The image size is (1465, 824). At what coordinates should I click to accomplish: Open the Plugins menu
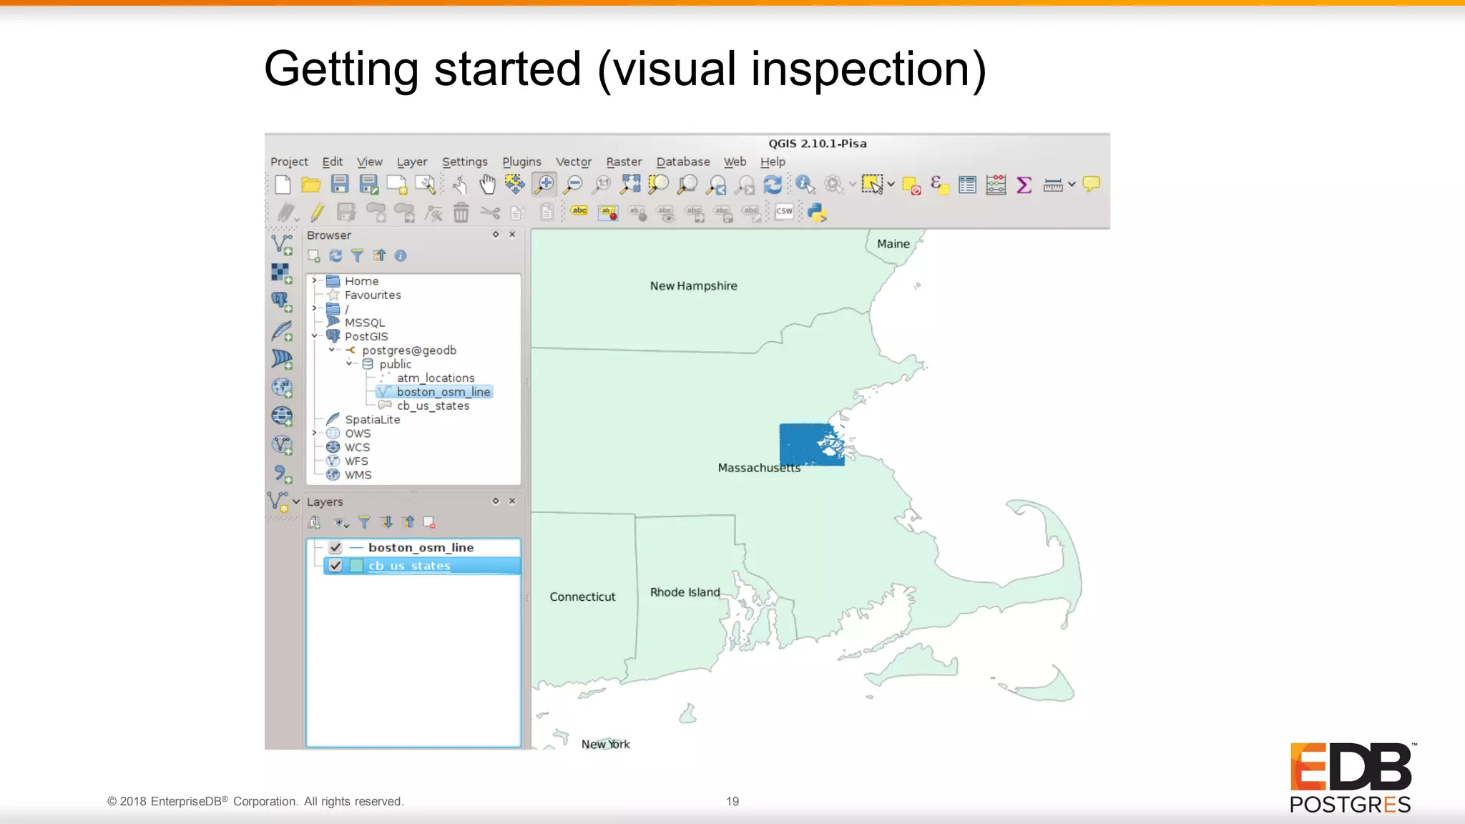521,162
